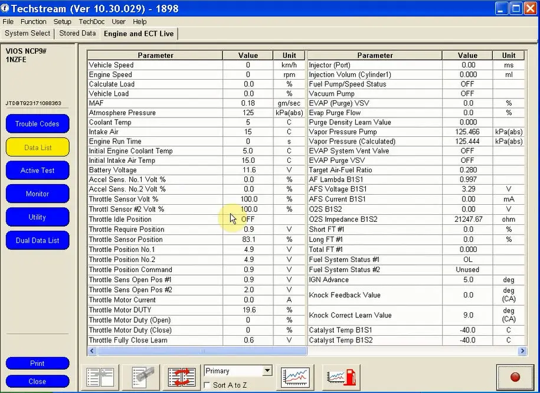The height and width of the screenshot is (393, 540).
Task: Select the Engine and ECT Live tab
Action: [139, 34]
